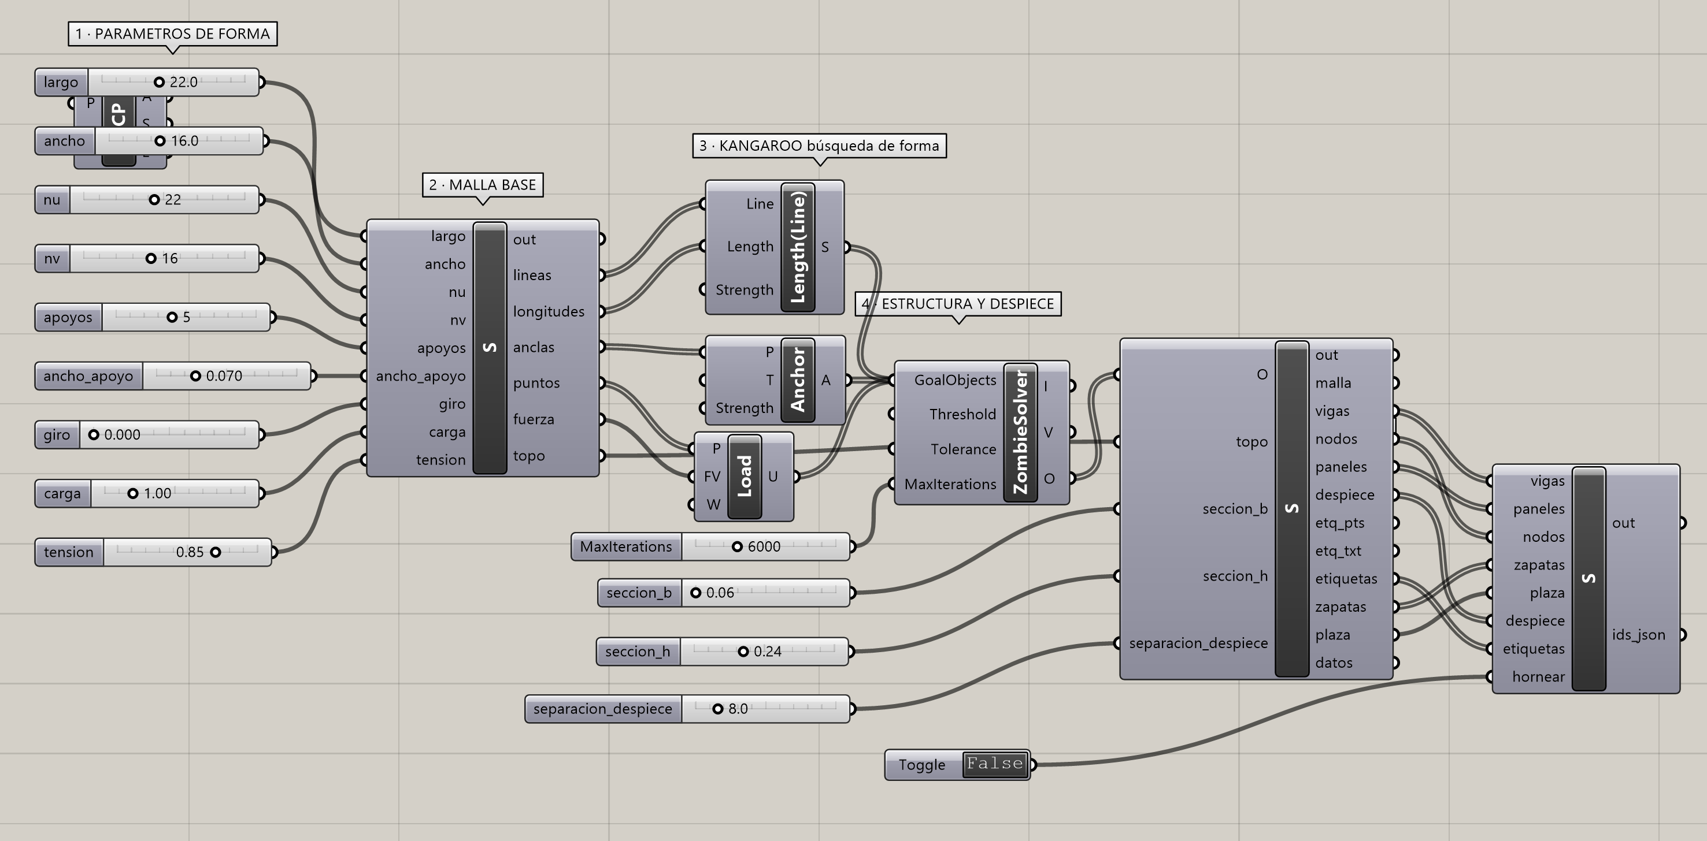The height and width of the screenshot is (841, 1707).
Task: Click the etq_txt output parameter
Action: tap(1338, 551)
